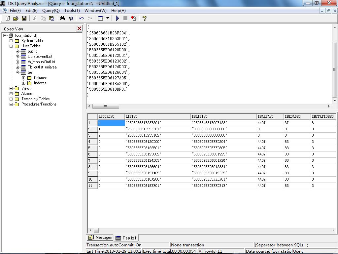Click the Find binoculars icon
338x254 pixels.
coord(62,19)
